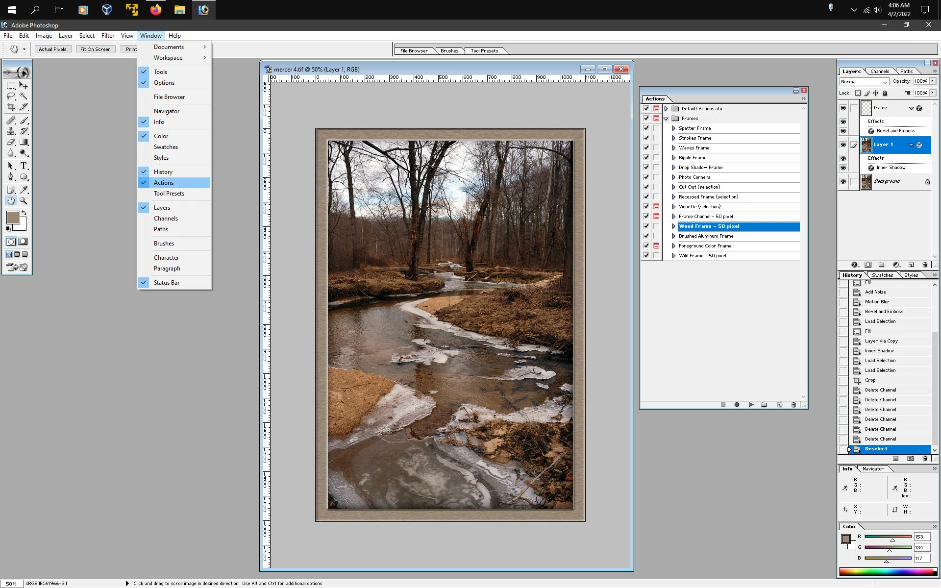
Task: Toggle visibility of Background layer
Action: pyautogui.click(x=843, y=182)
